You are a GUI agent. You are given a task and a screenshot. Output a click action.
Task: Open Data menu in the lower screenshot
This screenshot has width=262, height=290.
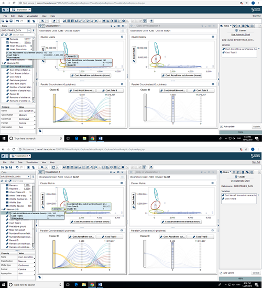(x=20, y=162)
